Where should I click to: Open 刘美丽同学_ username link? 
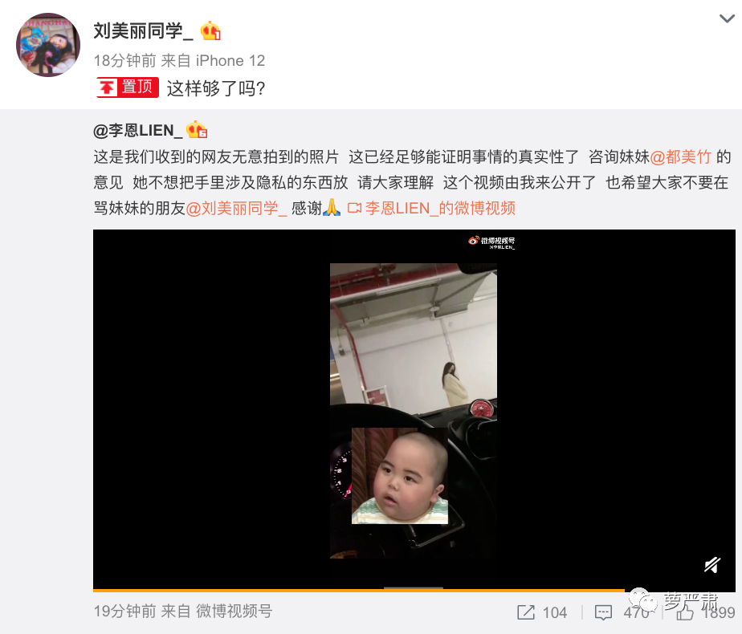pyautogui.click(x=143, y=30)
